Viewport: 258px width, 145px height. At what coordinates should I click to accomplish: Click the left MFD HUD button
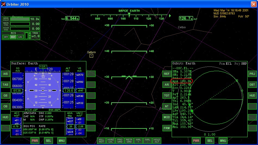(5, 117)
